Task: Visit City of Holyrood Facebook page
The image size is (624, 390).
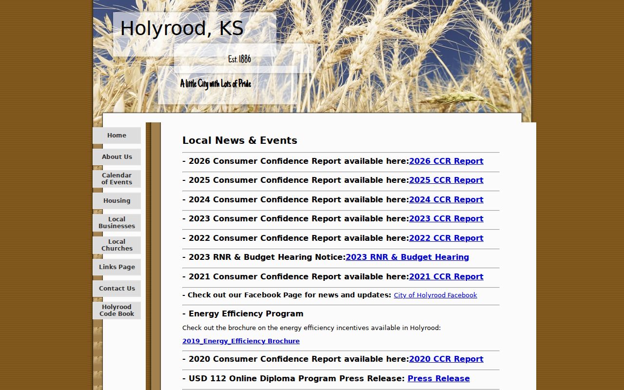Action: tap(435, 295)
